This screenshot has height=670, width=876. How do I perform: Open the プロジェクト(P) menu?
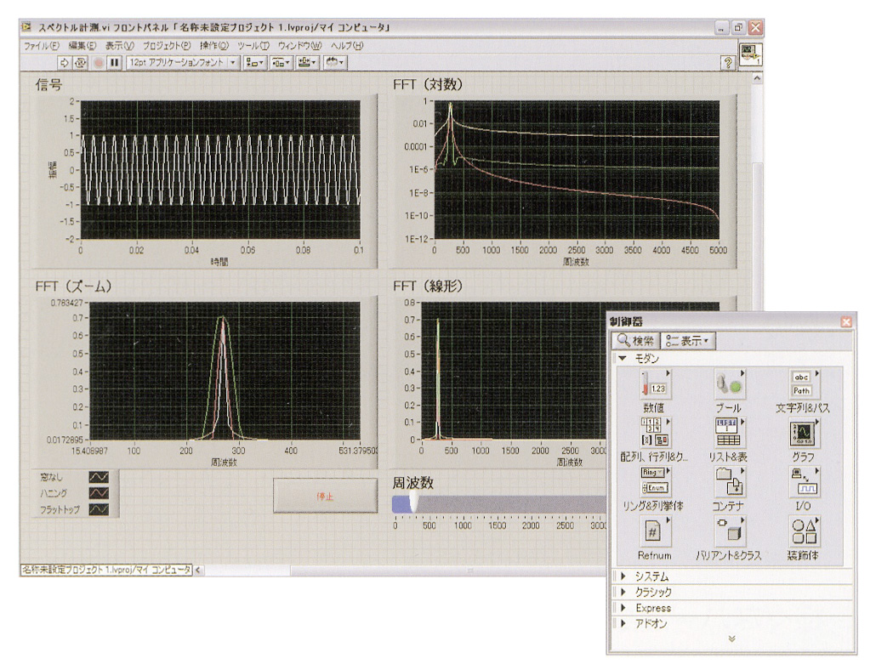click(167, 46)
